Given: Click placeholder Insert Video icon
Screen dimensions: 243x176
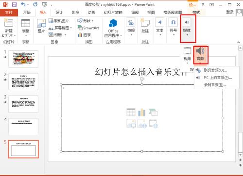Looking at the screenshot, I should point(153,124).
